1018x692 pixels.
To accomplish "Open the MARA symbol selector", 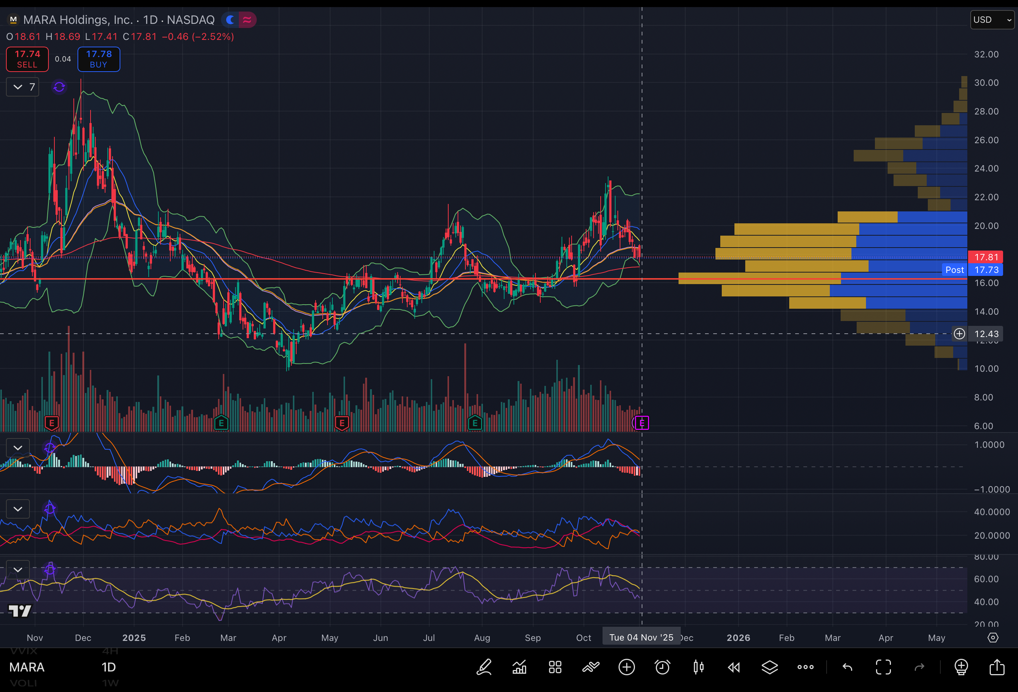I will coord(27,667).
